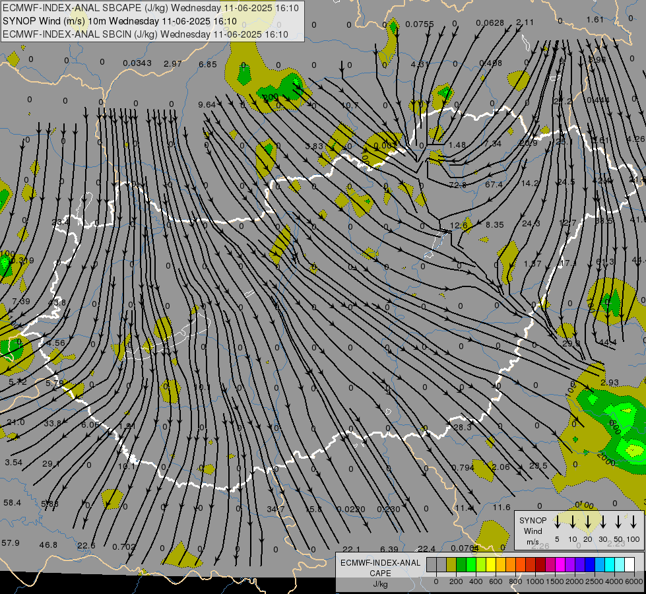
Task: Select the SYNOP Wind 10m title line
Action: pyautogui.click(x=120, y=21)
